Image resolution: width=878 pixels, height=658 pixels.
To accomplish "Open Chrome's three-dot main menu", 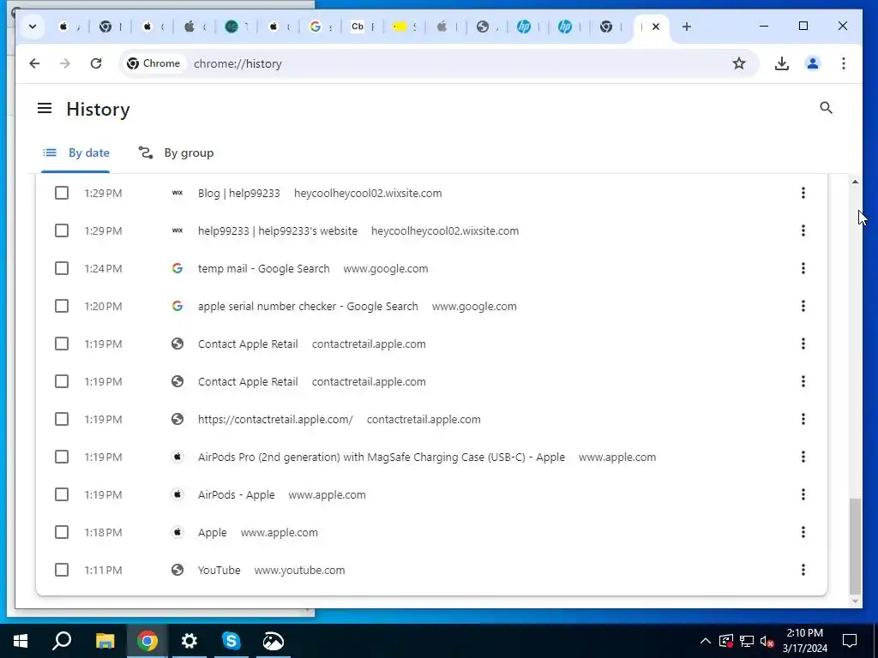I will tap(844, 63).
